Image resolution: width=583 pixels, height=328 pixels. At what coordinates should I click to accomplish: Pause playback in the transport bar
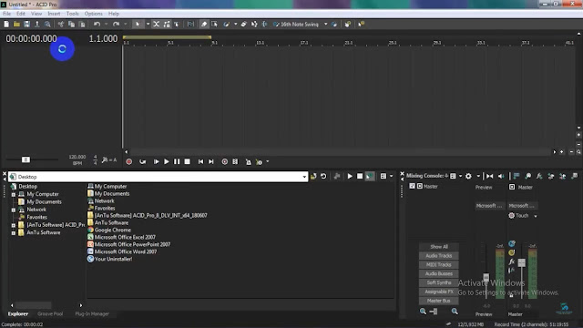click(177, 162)
